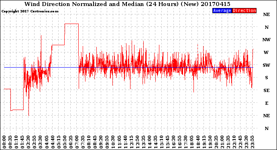Click the 08:45 time label
277x150 pixels.
(95, 142)
